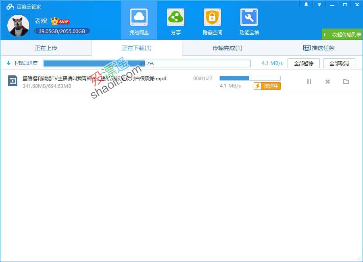This screenshot has height=262, width=363.
Task: Switch to the 正在下载(1) tab
Action: 137,48
